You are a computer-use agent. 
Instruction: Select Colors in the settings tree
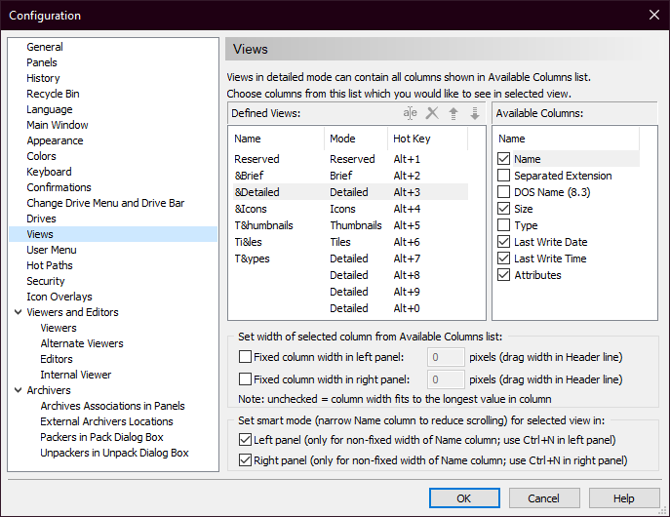[41, 156]
